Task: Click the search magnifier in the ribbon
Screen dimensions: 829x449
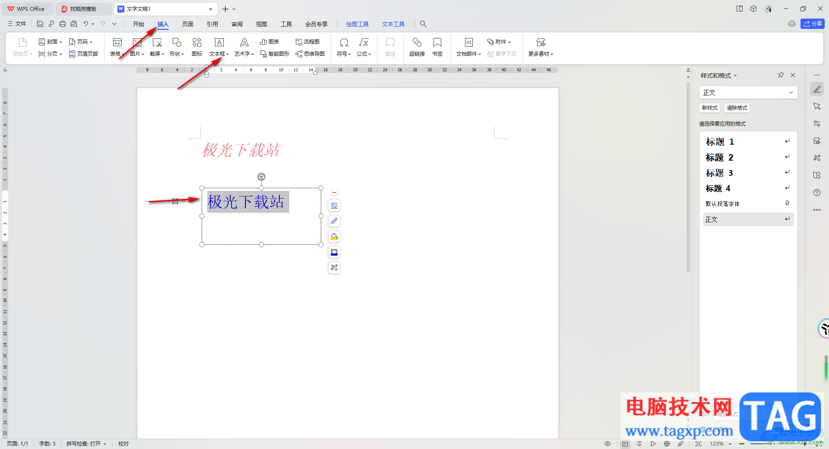Action: click(424, 24)
